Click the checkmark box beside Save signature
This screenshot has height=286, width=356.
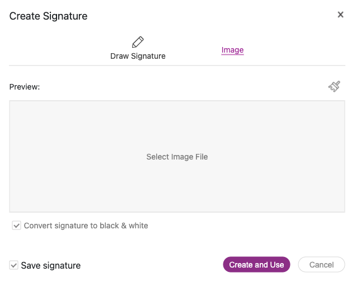(x=14, y=265)
